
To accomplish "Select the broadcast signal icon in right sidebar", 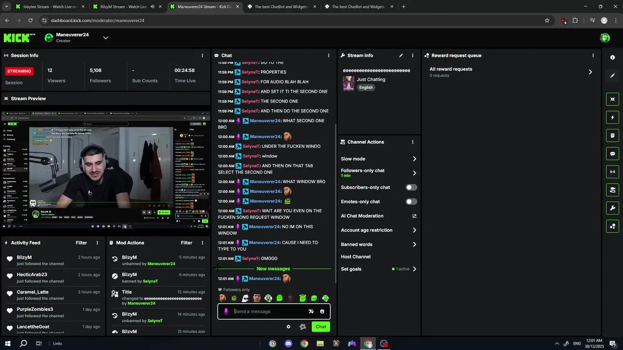I will (x=612, y=172).
